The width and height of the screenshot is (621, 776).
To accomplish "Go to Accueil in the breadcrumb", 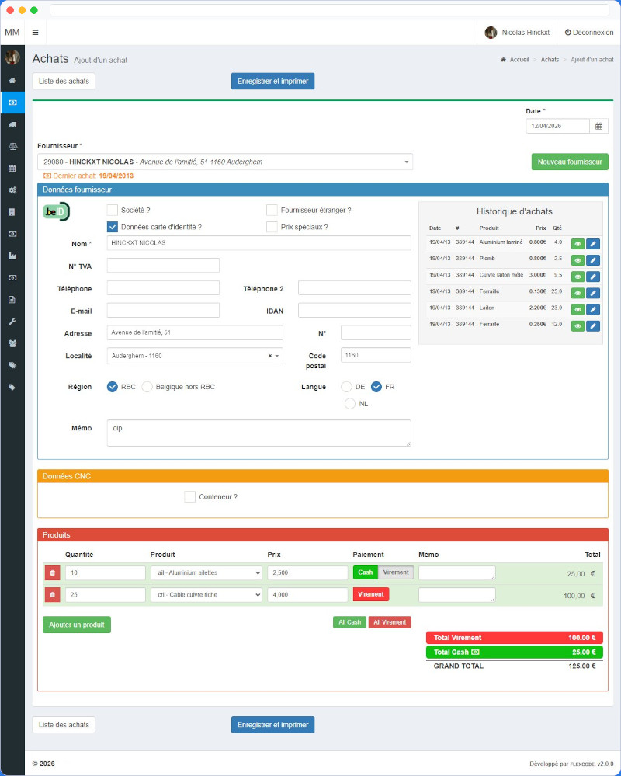I will tap(519, 60).
